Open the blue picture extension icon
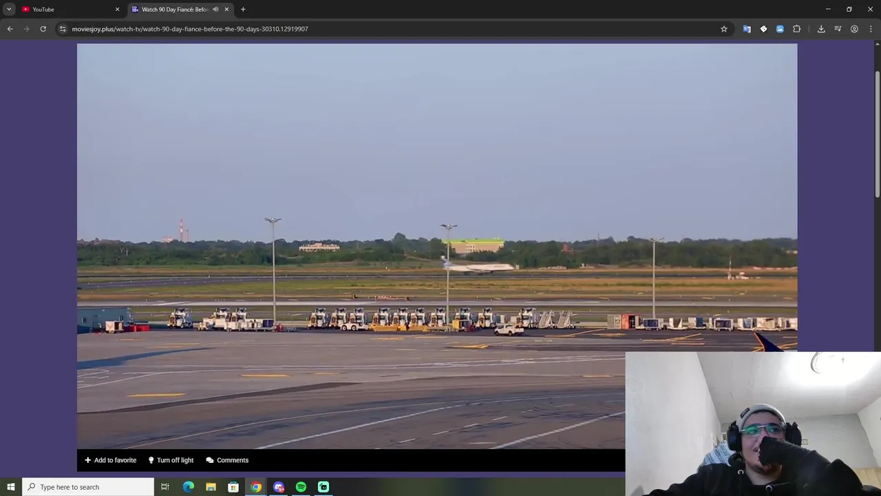 780,29
